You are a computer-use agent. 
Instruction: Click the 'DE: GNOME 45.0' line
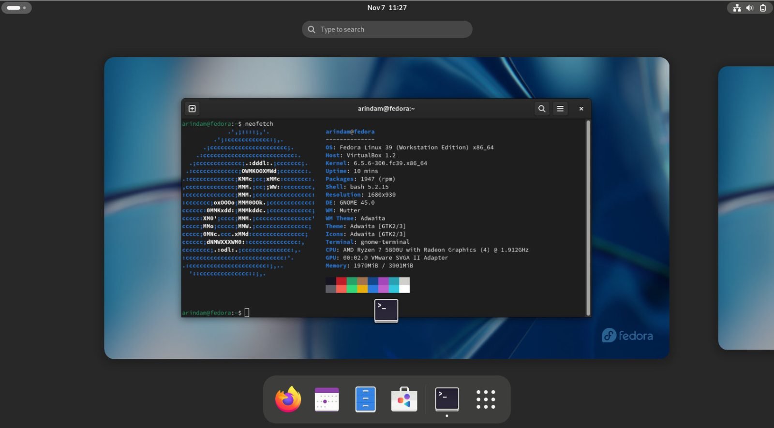pyautogui.click(x=350, y=203)
